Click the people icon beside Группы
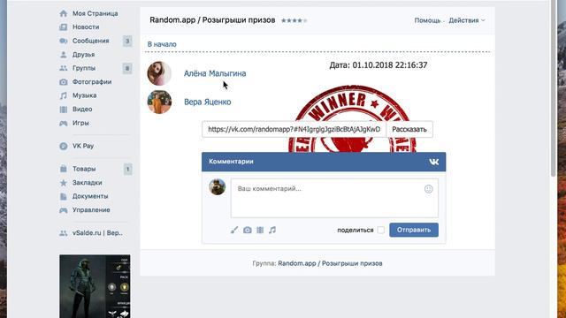The width and height of the screenshot is (566, 318). pos(63,68)
